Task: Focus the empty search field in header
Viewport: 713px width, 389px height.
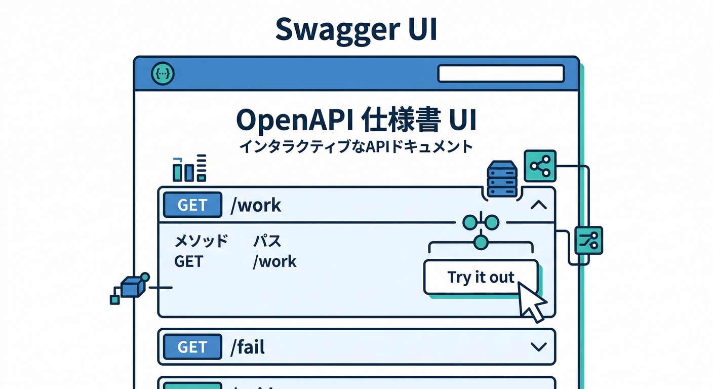Action: 501,73
